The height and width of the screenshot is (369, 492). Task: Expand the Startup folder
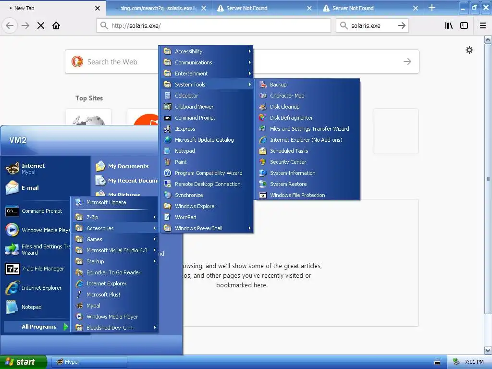115,261
